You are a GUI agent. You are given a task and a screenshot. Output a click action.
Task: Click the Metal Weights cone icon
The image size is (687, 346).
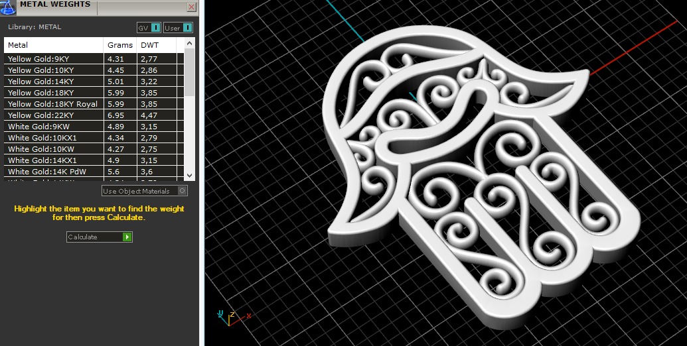[x=8, y=7]
